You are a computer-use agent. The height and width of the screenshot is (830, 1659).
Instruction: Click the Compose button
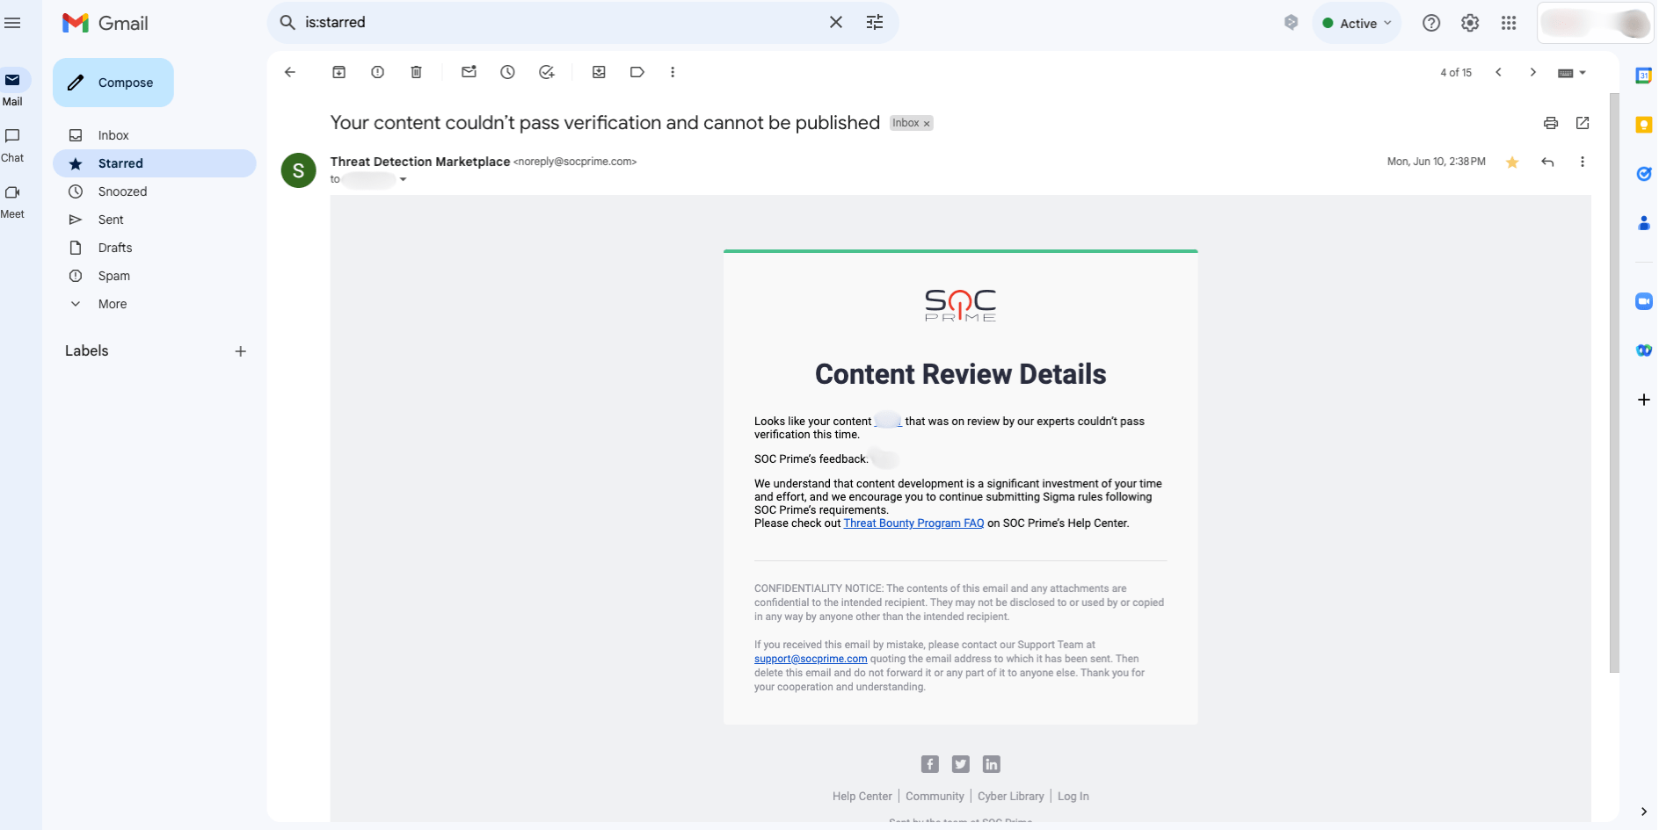pyautogui.click(x=113, y=83)
